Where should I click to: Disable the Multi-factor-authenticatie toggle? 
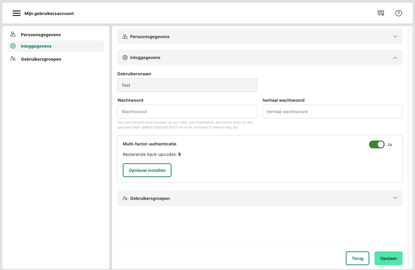click(376, 144)
